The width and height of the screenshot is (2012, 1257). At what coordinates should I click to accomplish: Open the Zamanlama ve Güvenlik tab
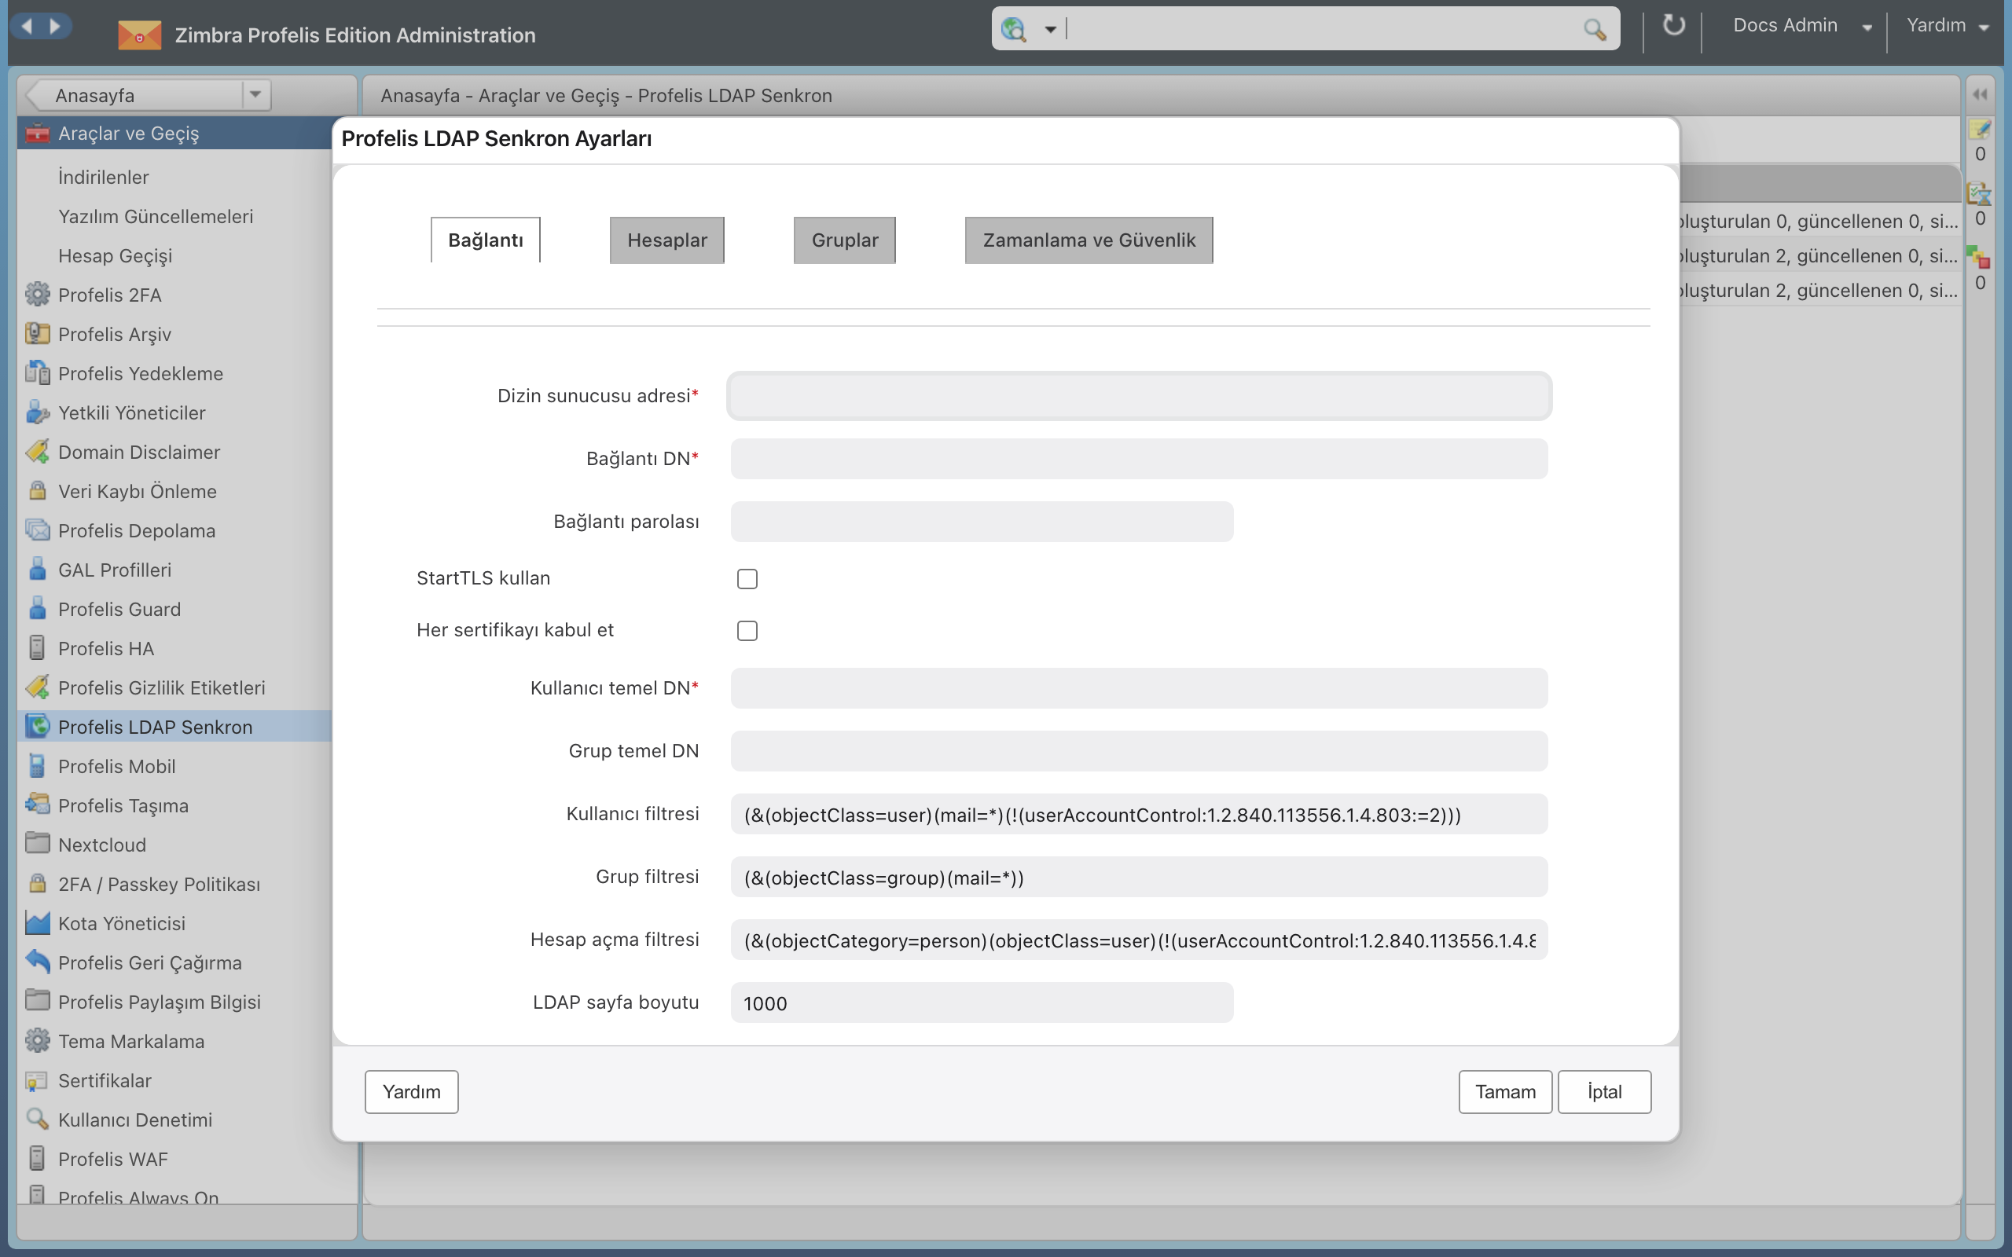pos(1089,240)
